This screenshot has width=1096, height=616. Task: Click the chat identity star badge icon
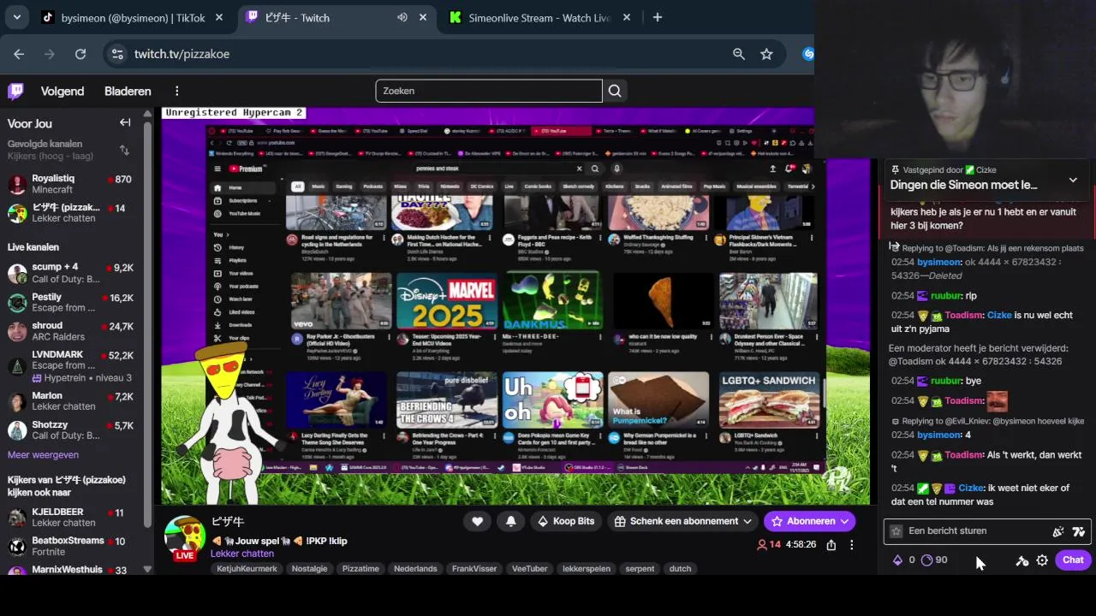coord(896,531)
